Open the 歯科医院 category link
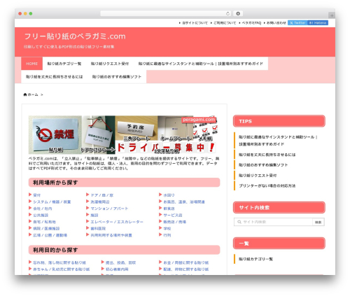The height and width of the screenshot is (296, 350). [98, 228]
